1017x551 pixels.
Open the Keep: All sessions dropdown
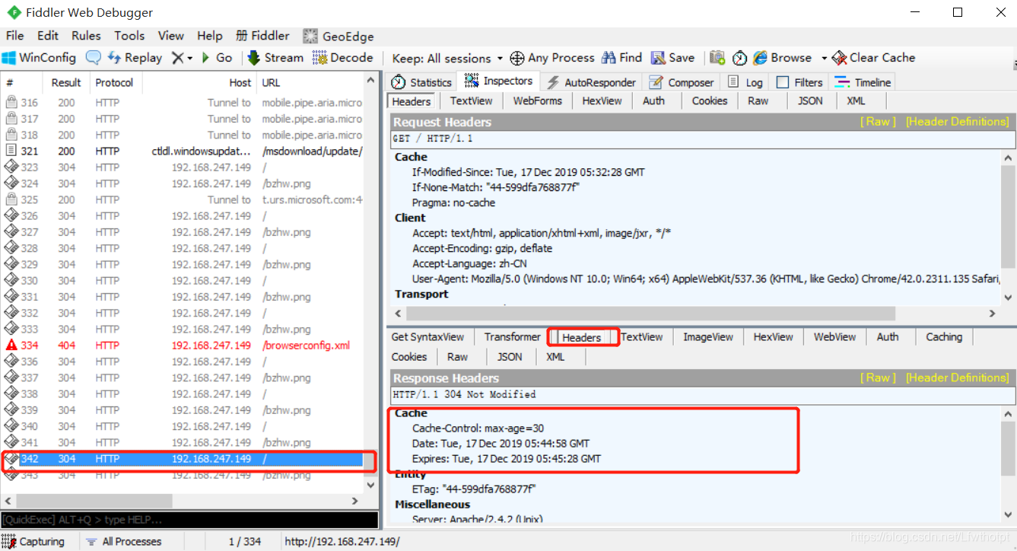click(x=447, y=59)
